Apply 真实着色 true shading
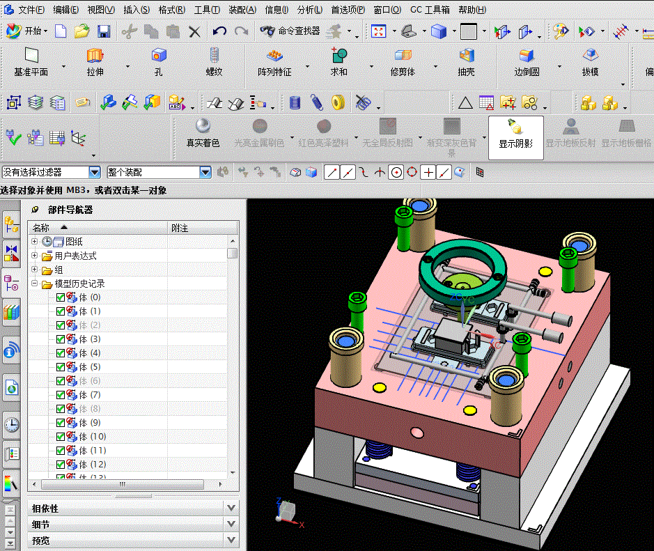The height and width of the screenshot is (551, 654). (203, 132)
